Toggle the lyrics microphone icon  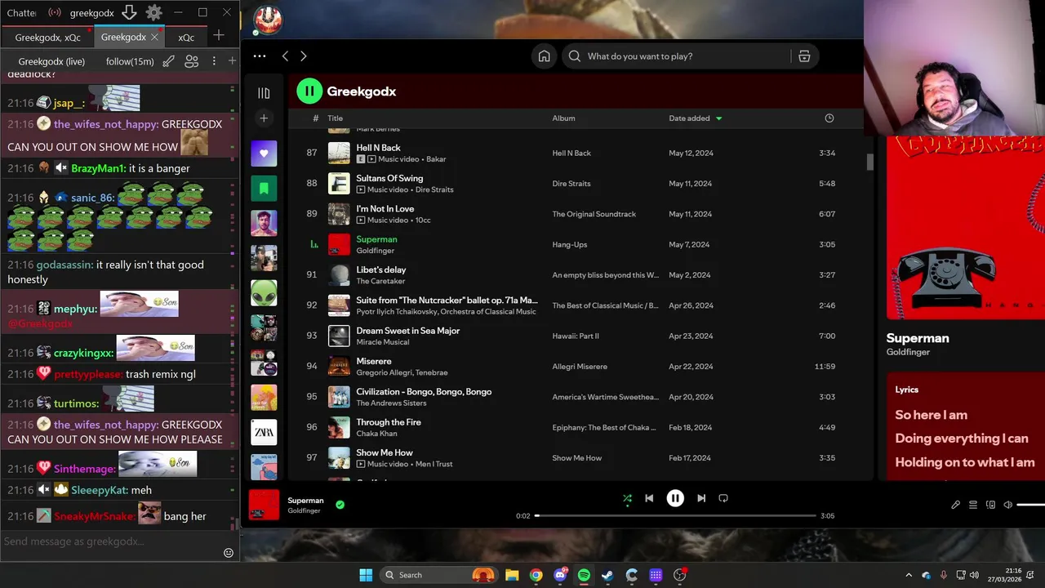[956, 505]
